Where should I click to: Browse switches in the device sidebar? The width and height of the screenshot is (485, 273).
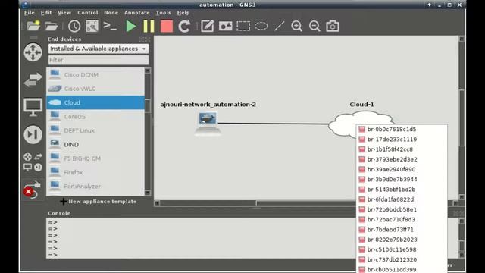pos(33,80)
